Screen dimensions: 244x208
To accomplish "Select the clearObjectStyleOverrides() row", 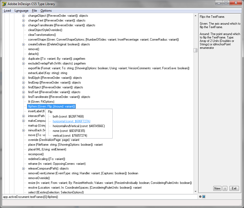I will (x=45, y=30).
